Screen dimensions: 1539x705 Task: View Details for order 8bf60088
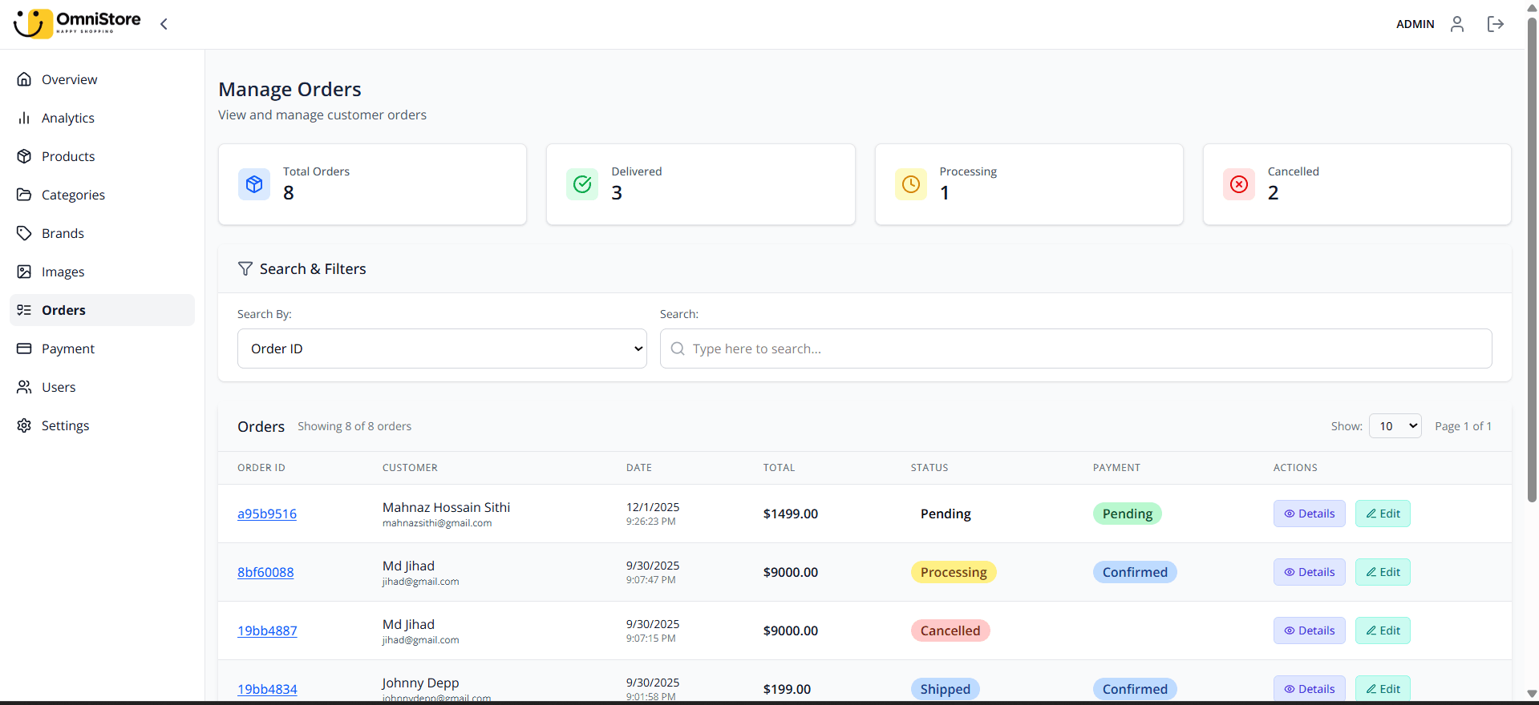click(x=1309, y=572)
